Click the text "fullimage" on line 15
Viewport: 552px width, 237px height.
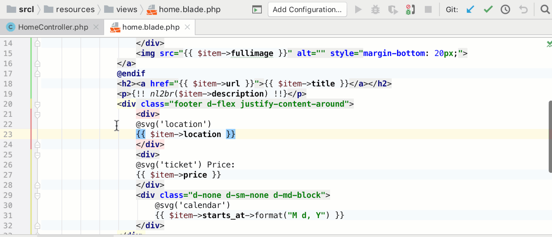click(252, 53)
